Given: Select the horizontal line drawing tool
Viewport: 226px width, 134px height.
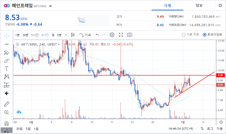Looking at the screenshot, I should [6, 44].
